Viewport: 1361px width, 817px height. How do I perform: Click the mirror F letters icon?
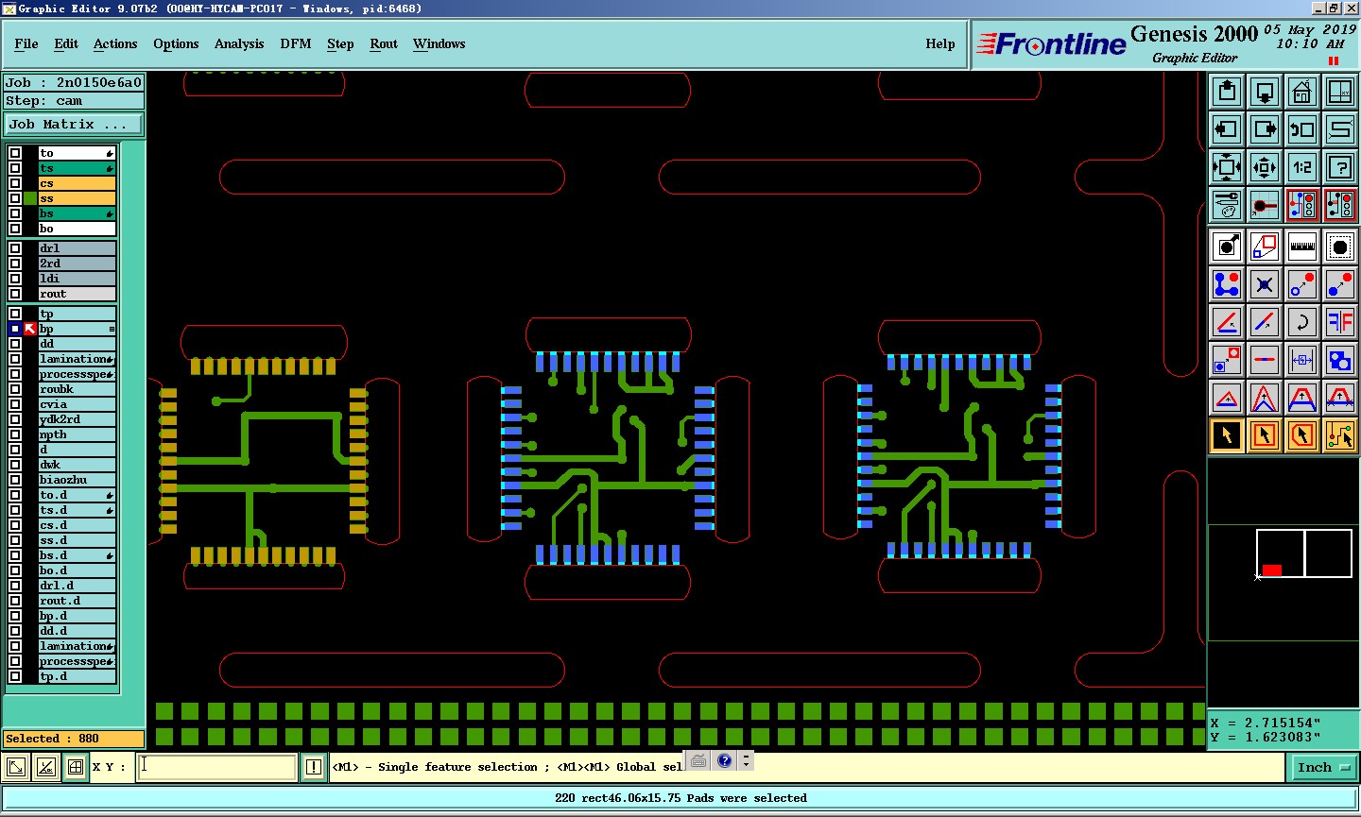pyautogui.click(x=1340, y=322)
